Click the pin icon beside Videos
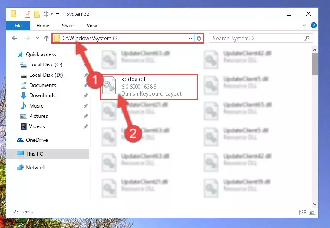The width and height of the screenshot is (330, 228). [x=85, y=126]
